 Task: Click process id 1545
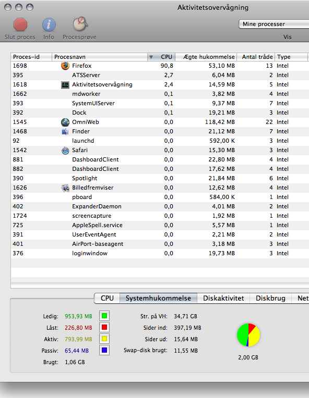20,122
